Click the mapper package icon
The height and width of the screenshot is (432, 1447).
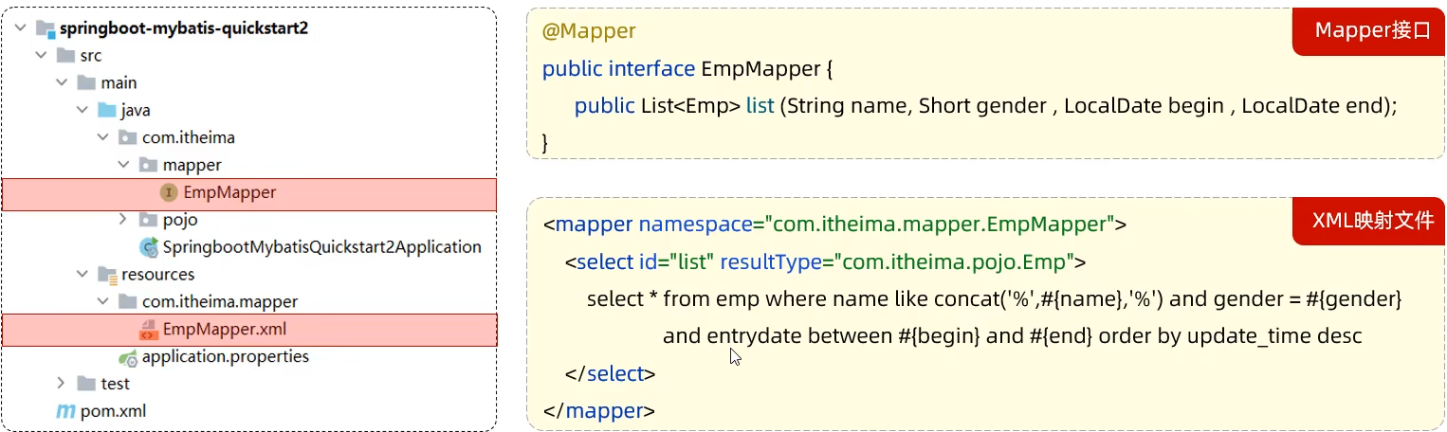[148, 165]
